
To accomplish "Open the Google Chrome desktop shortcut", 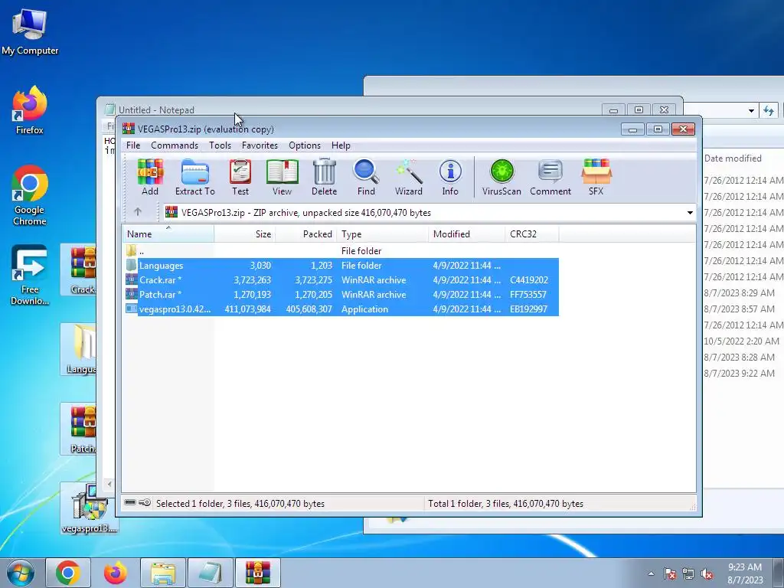I will pyautogui.click(x=30, y=195).
